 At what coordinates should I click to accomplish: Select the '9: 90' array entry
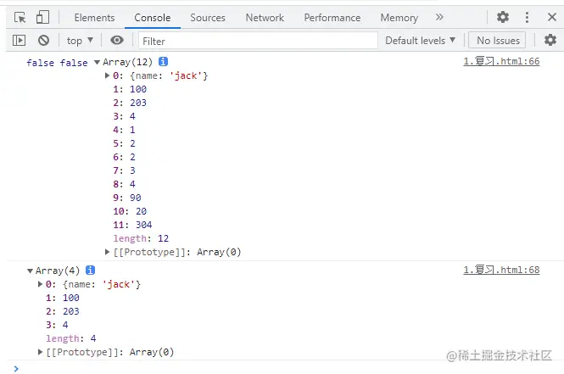pos(127,198)
